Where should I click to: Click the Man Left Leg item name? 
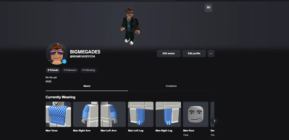click(x=136, y=131)
